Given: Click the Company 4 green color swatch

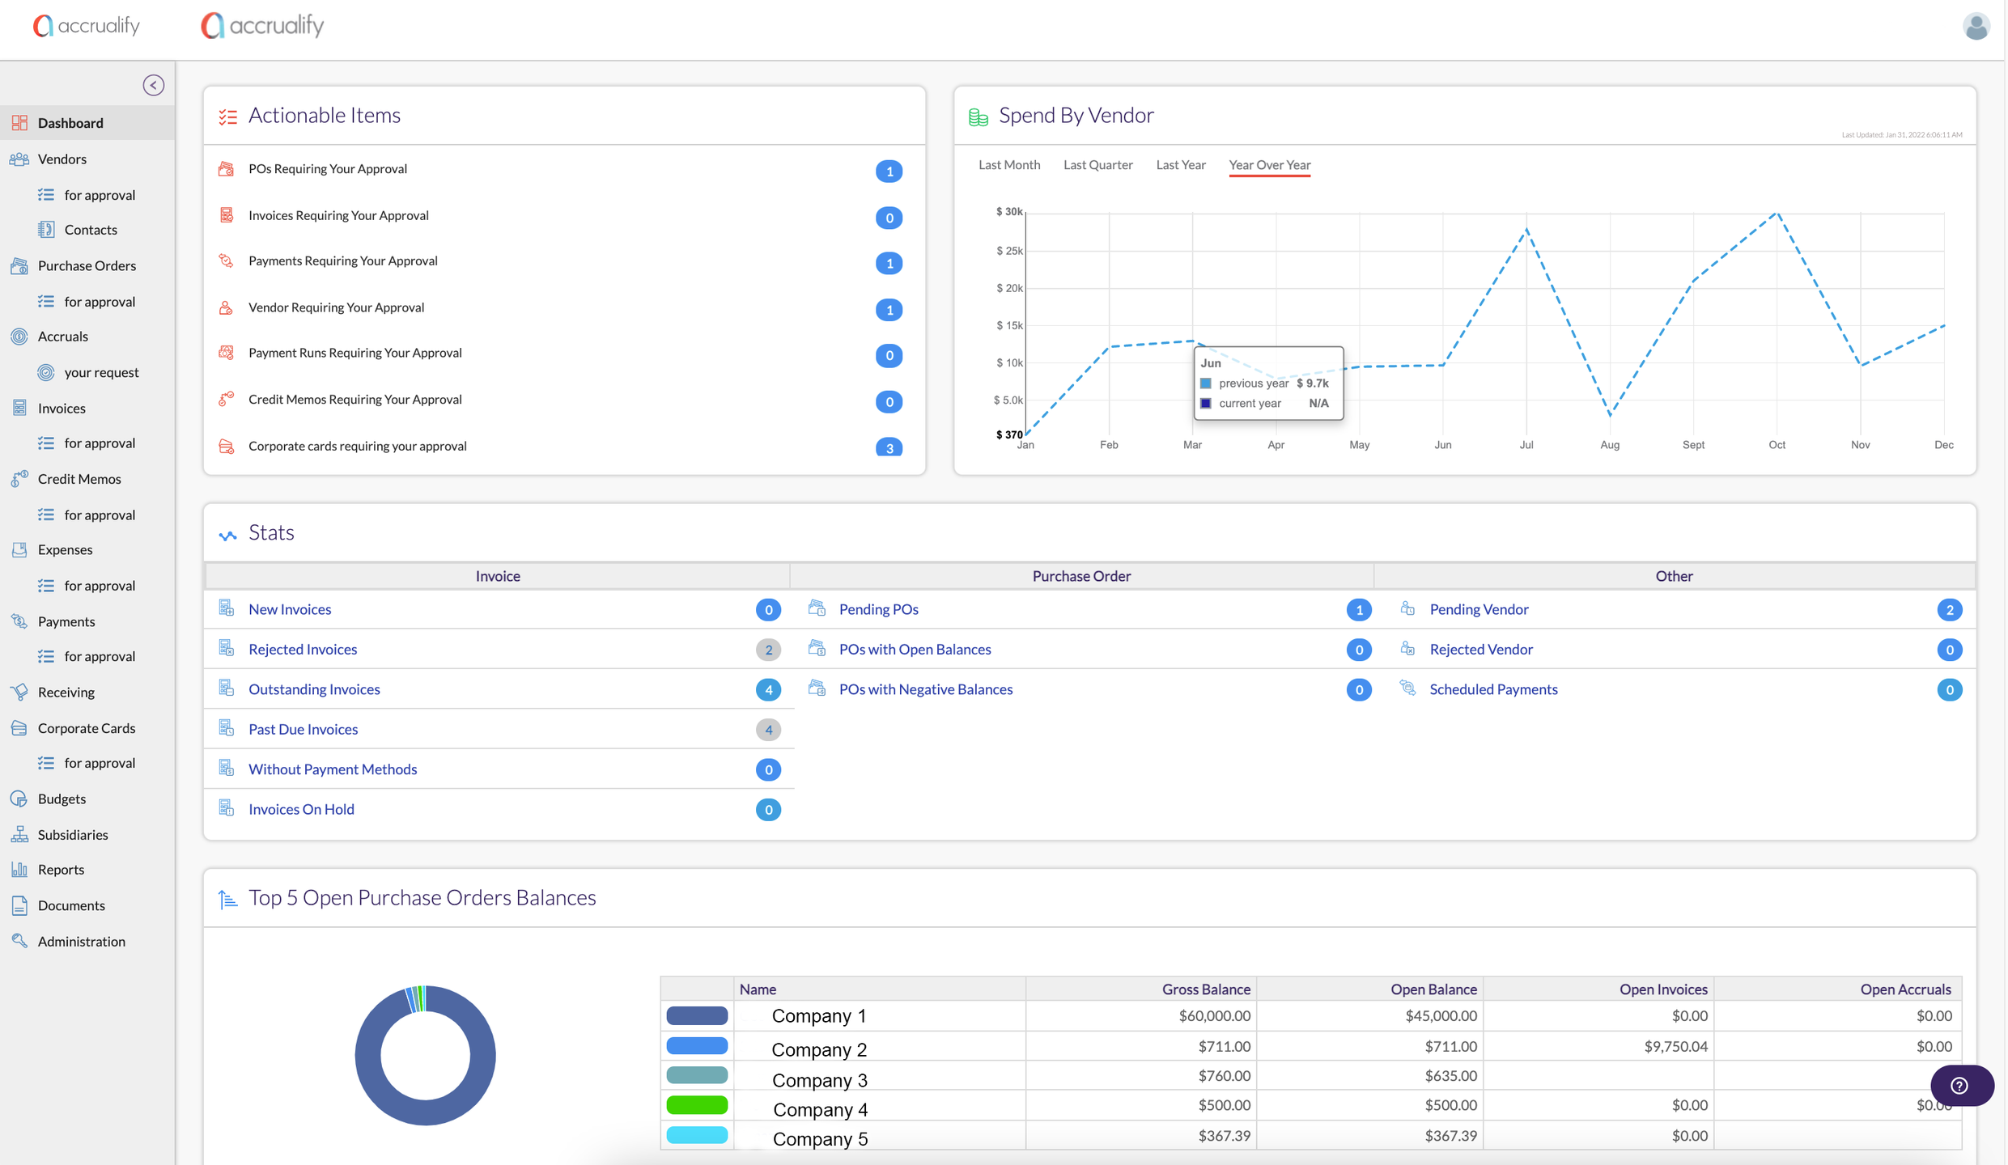Looking at the screenshot, I should click(696, 1104).
